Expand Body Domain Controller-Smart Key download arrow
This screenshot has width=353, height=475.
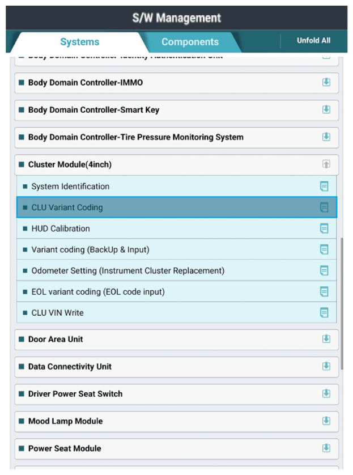(x=326, y=109)
